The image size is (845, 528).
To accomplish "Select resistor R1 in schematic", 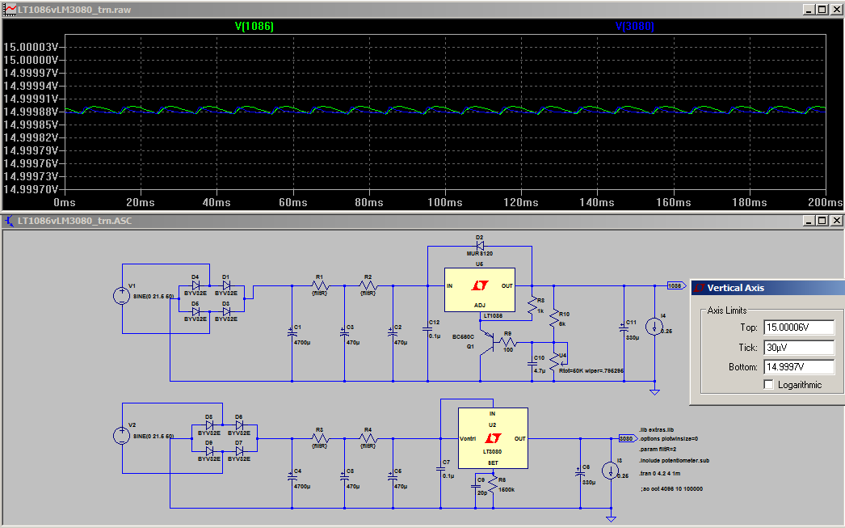I will (x=320, y=285).
